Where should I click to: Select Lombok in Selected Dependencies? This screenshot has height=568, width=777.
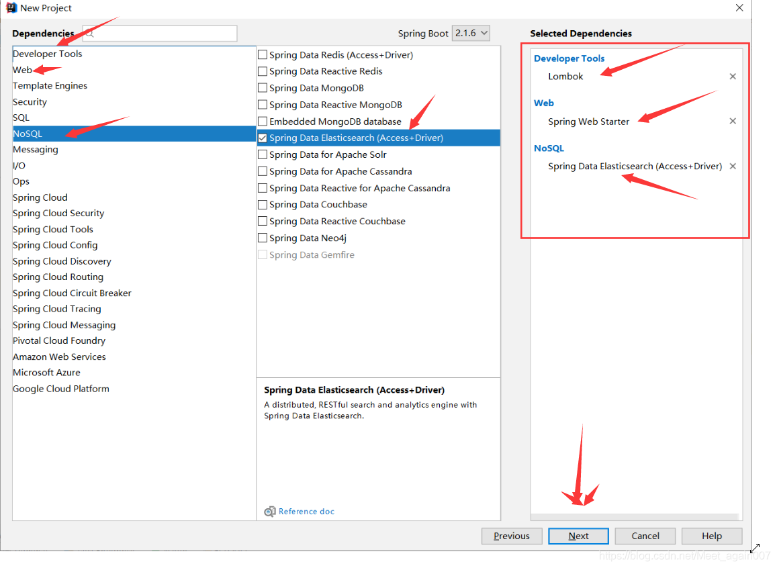click(565, 77)
